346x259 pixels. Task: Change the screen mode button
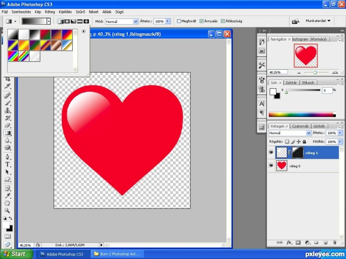point(8,244)
